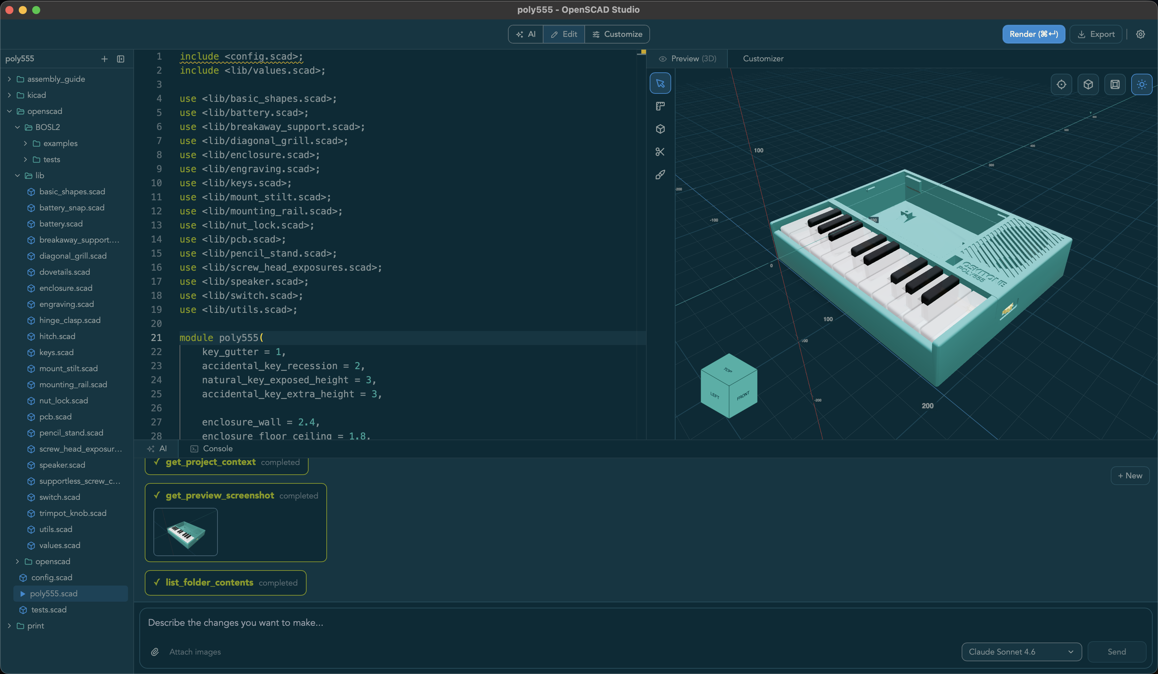Screen dimensions: 1158x674
Task: Open speaker.scad file
Action: coord(62,465)
